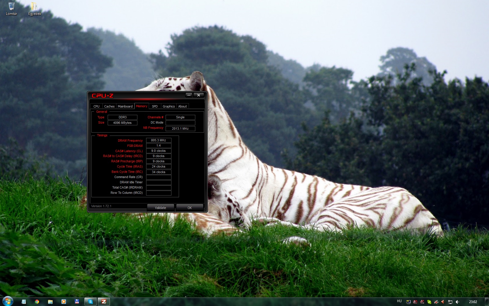Launch Google Chrome from the taskbar
This screenshot has width=489, height=306.
pos(37,302)
